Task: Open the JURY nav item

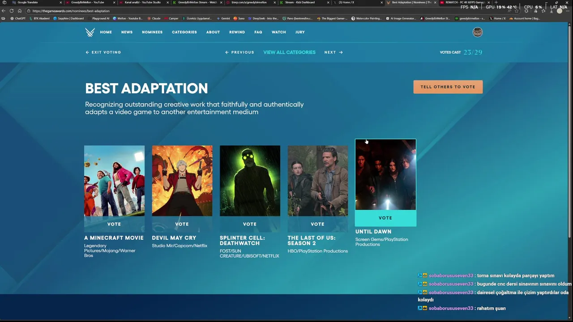Action: pos(300,32)
